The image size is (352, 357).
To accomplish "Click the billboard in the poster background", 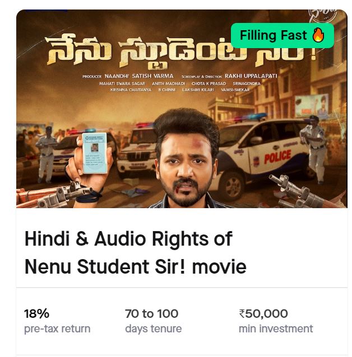I will pos(312,106).
